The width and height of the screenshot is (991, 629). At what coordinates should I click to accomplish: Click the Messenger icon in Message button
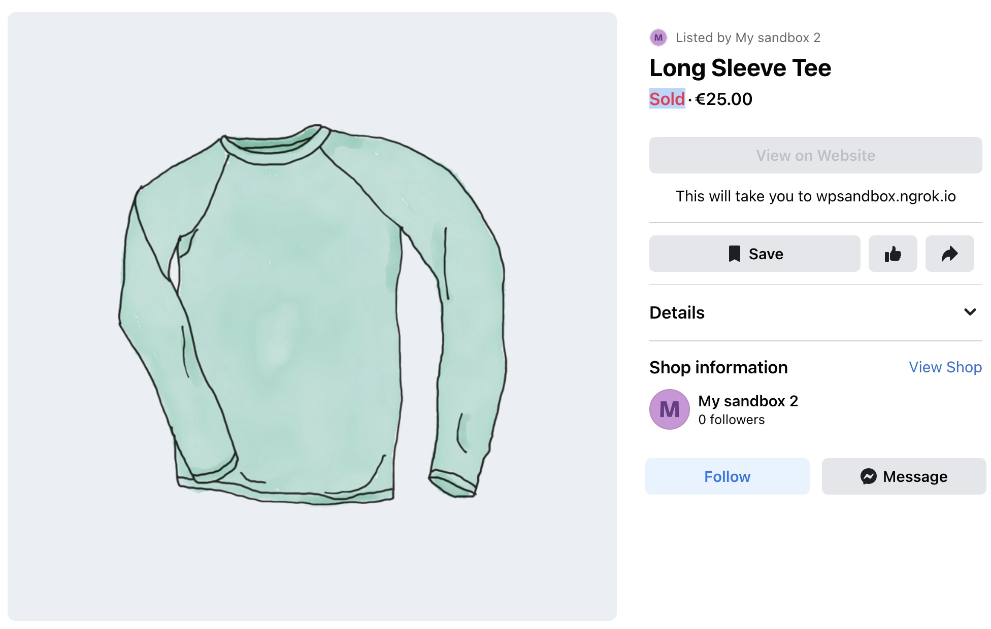point(868,476)
